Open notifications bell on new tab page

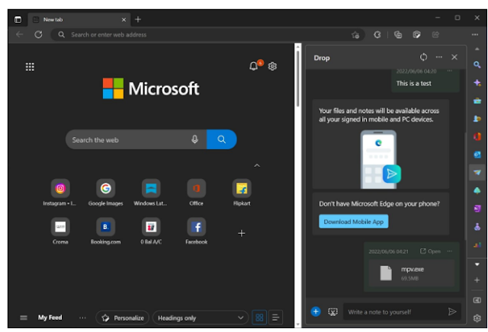pos(254,66)
